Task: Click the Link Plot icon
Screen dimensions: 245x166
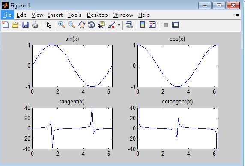Action: coord(129,25)
